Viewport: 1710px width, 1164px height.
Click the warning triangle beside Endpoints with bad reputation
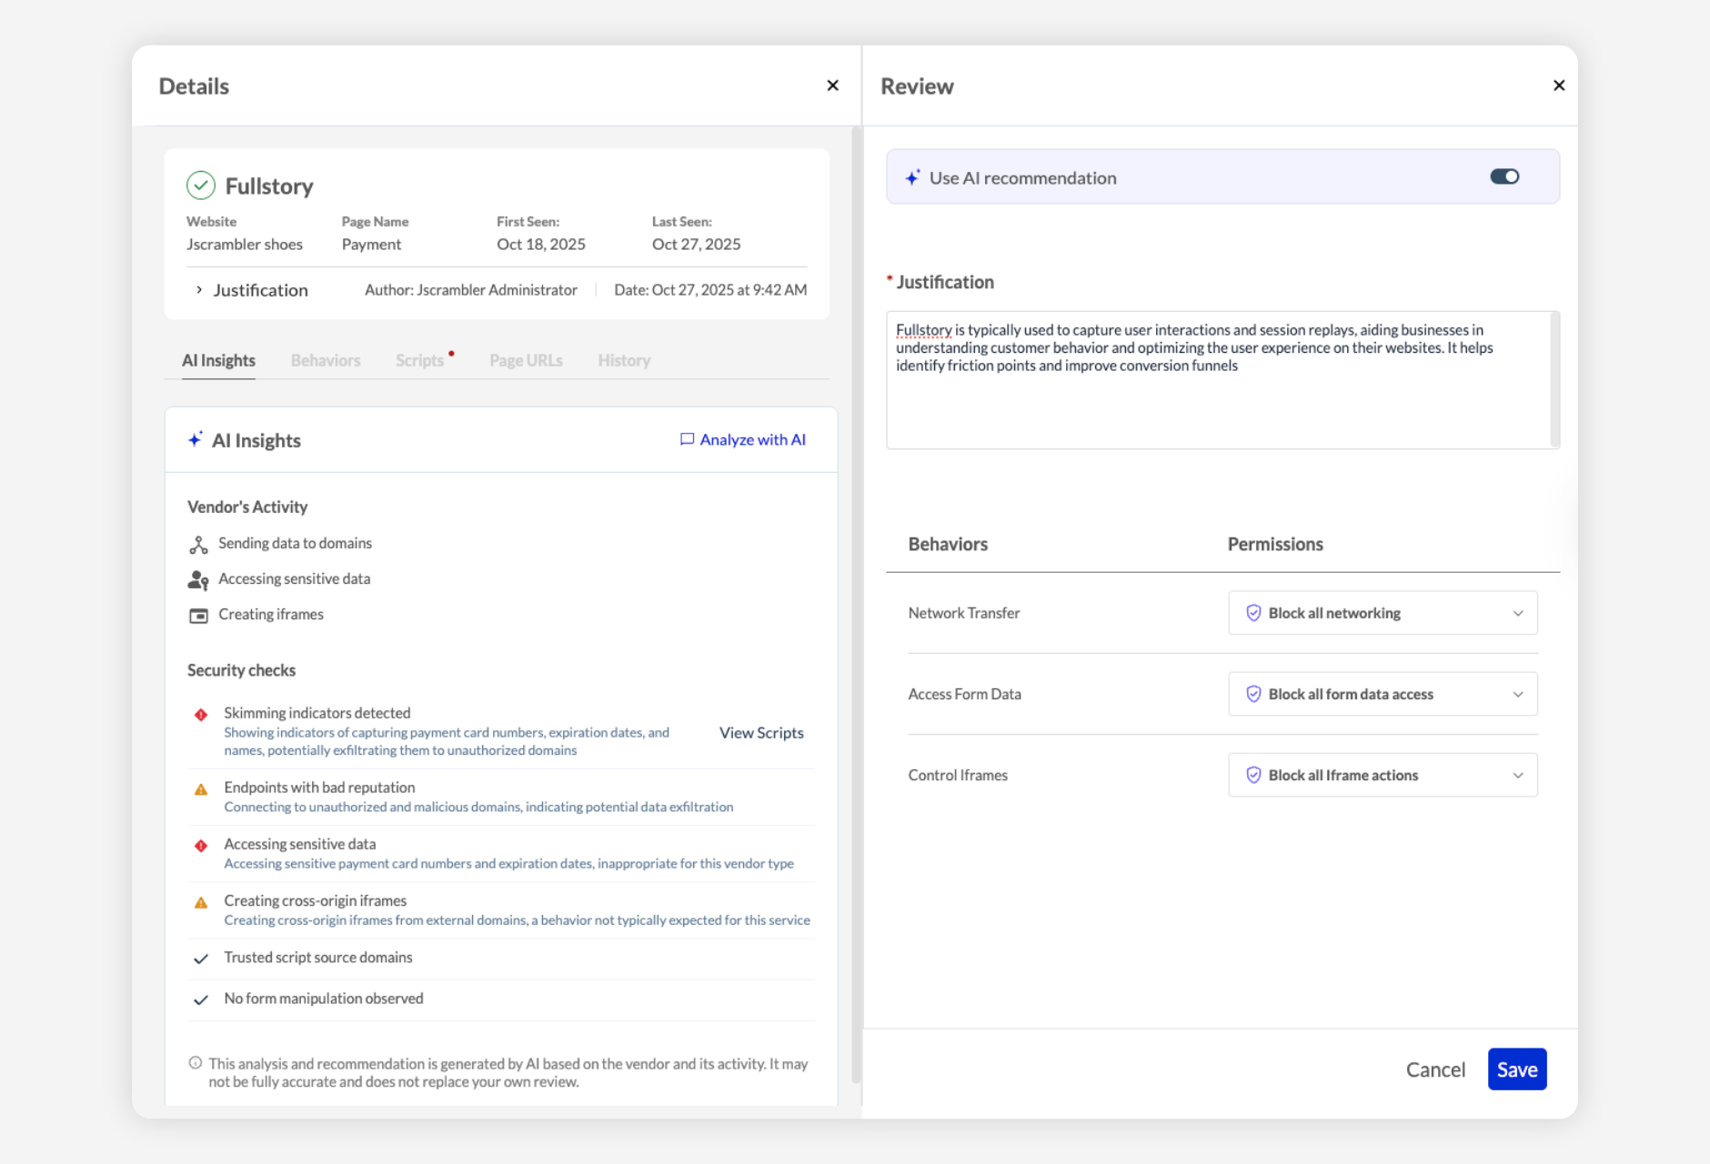tap(201, 789)
